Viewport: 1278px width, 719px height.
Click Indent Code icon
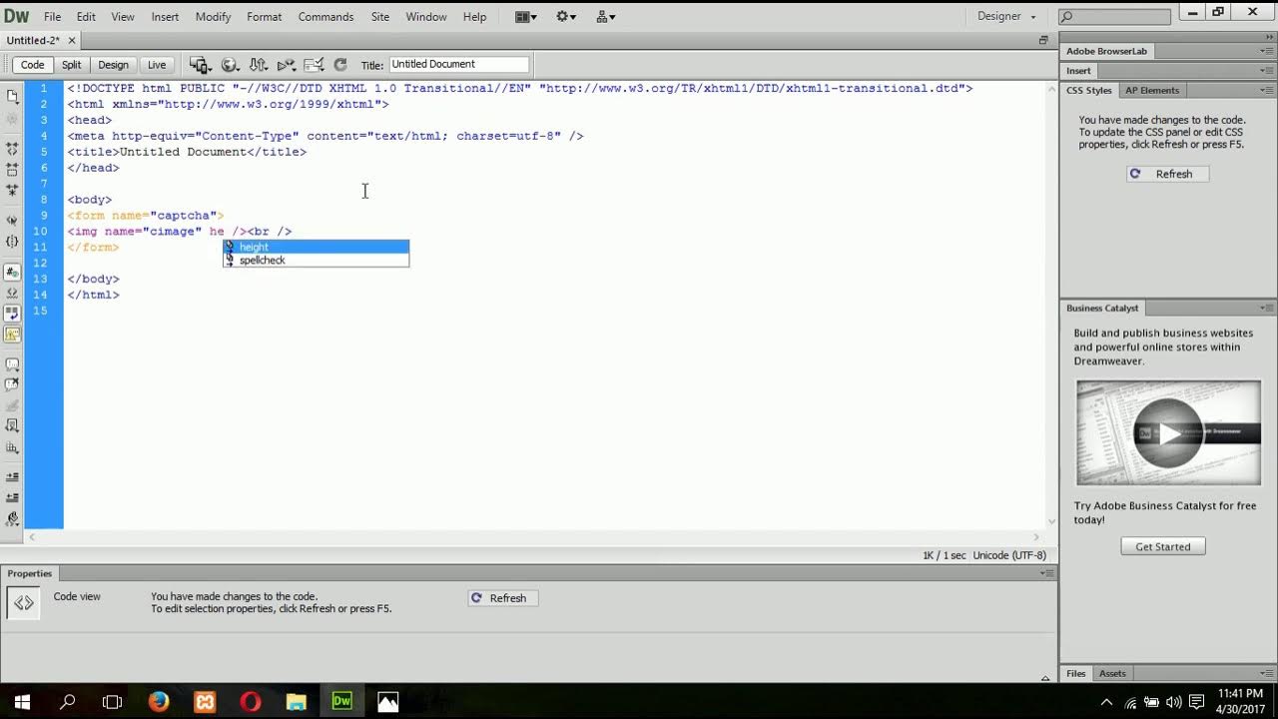(13, 477)
